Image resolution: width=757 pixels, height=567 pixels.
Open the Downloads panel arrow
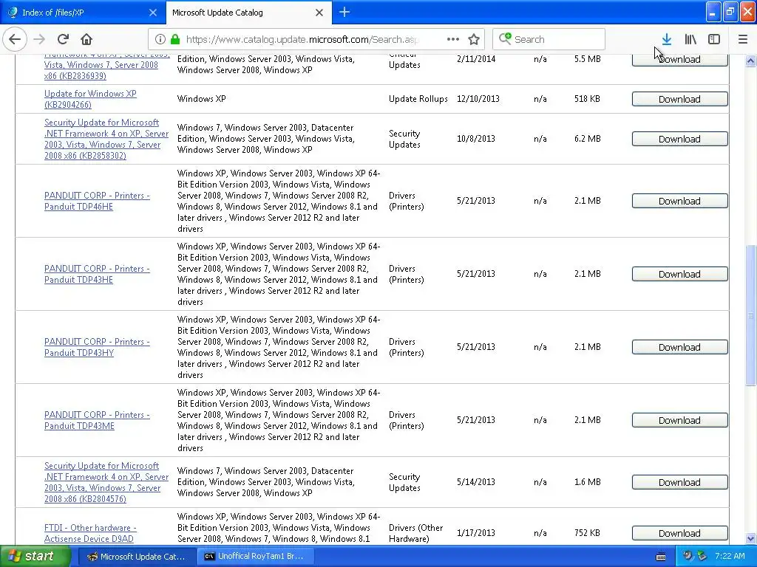pyautogui.click(x=667, y=39)
